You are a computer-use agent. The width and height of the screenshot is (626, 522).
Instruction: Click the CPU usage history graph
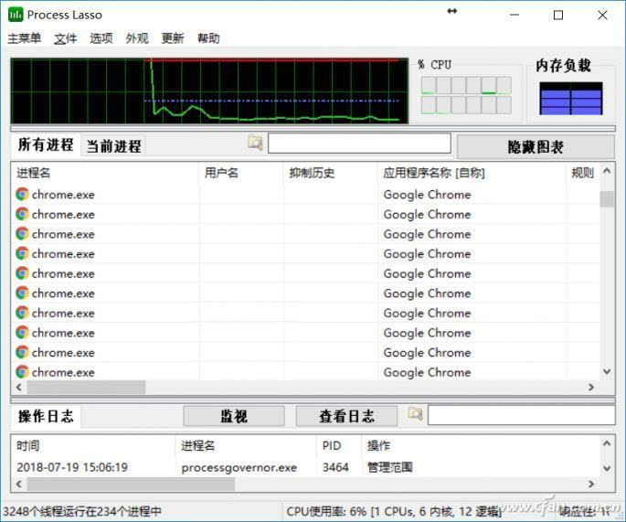(x=209, y=91)
